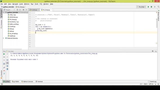
Task: Click python_tutorials breadcrumb in navigation bar
Action: (8, 7)
